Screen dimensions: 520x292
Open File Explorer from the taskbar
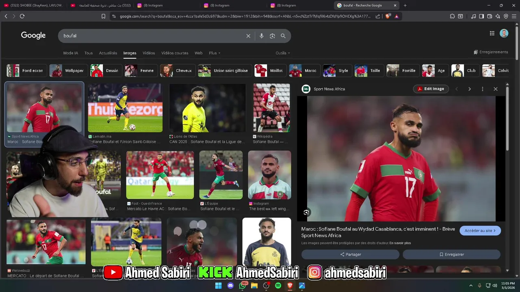[x=254, y=286]
